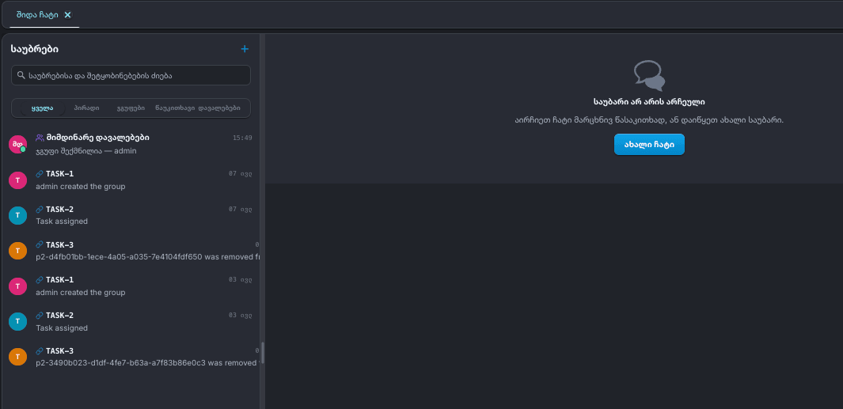Image resolution: width=843 pixels, height=409 pixels.
Task: Open the TASK-2 conversation dated 03
Action: coord(131,321)
